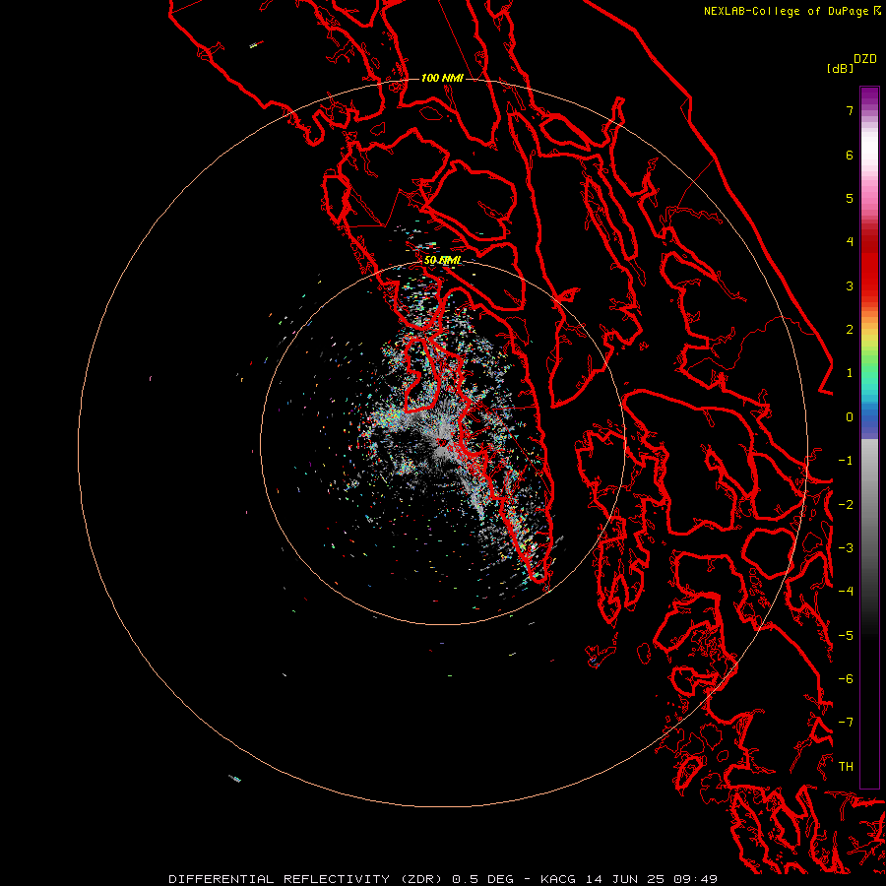
Task: Click the DZD legend title
Action: pyautogui.click(x=865, y=59)
